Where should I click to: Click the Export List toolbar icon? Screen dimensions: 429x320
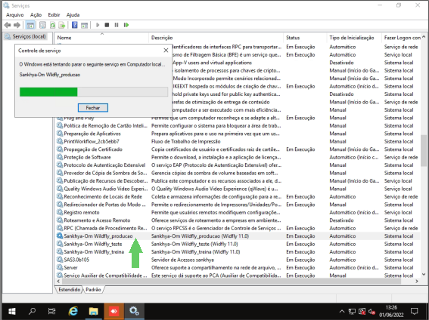click(x=62, y=25)
